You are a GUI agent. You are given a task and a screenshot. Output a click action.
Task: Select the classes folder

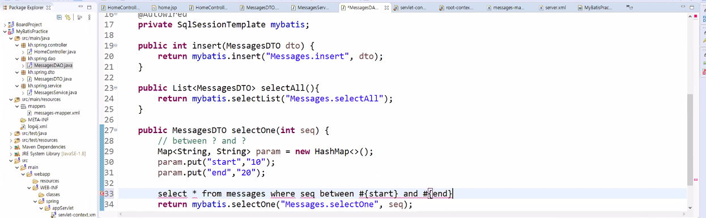[53, 195]
